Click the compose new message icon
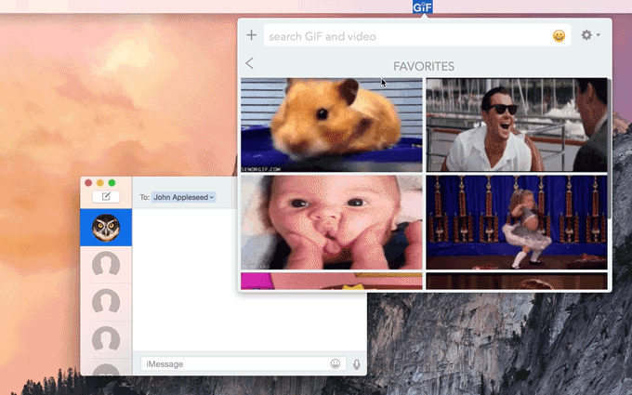Screen dimensions: 632x395 tap(106, 196)
